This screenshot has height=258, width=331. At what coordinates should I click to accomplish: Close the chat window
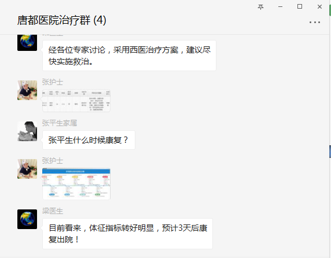click(319, 7)
